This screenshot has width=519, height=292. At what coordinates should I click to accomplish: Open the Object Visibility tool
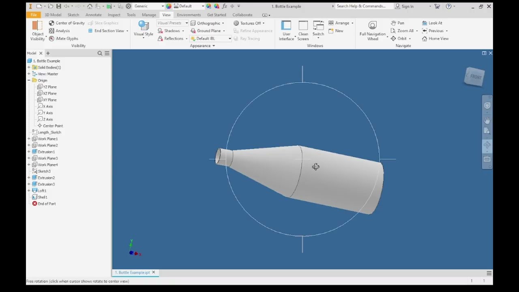37,31
